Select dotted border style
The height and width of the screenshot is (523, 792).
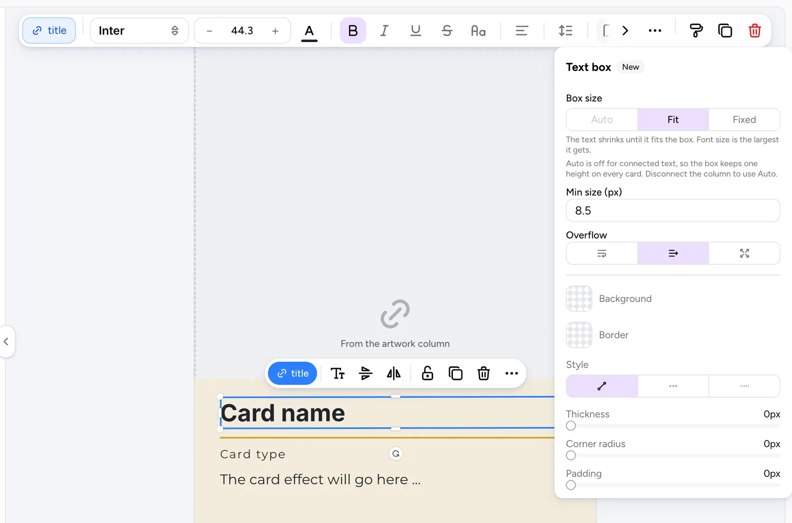(744, 386)
